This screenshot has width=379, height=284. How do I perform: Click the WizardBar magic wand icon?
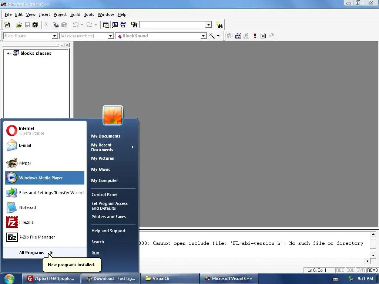click(212, 36)
